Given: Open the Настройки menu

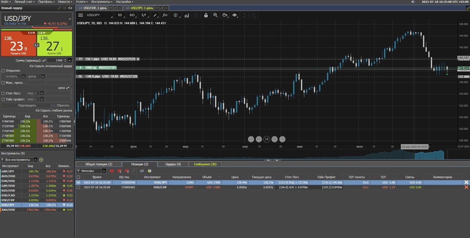Looking at the screenshot, I should [124, 2].
